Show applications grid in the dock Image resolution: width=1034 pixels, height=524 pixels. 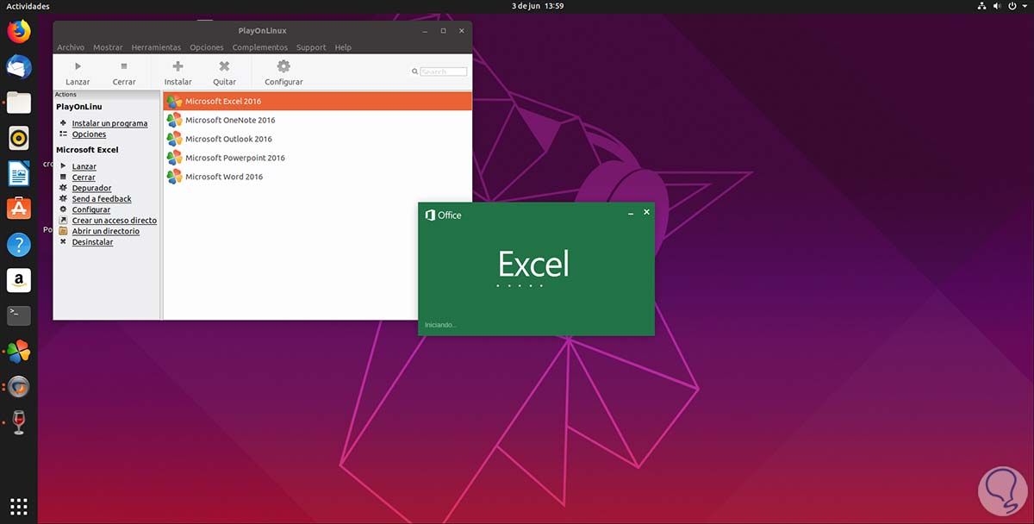[19, 505]
